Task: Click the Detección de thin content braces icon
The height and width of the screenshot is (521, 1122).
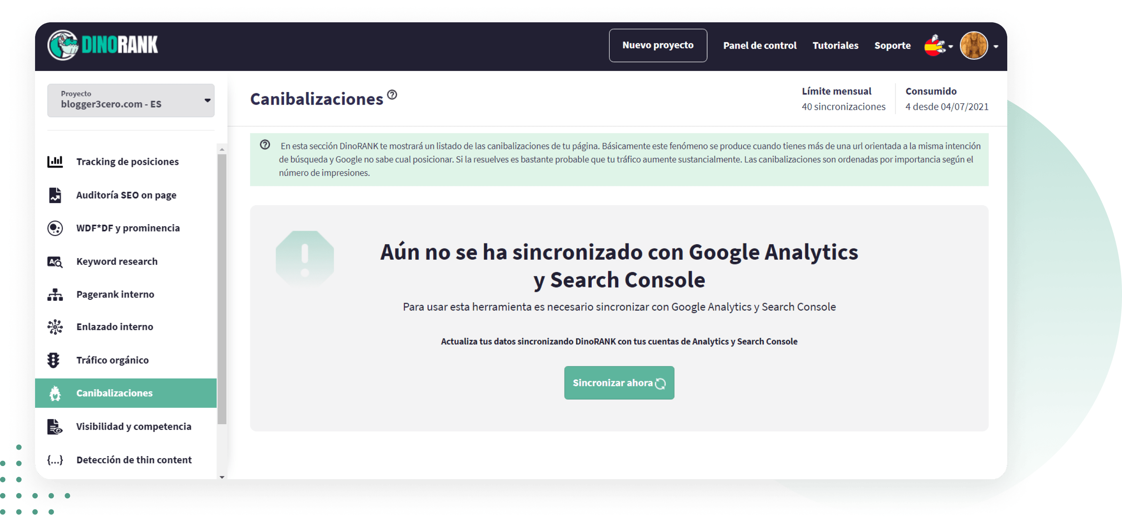Action: pos(55,460)
